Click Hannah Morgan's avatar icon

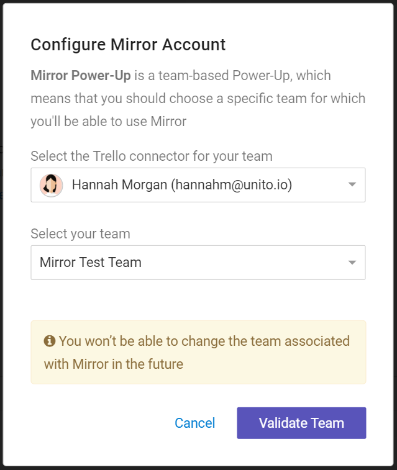(x=52, y=185)
